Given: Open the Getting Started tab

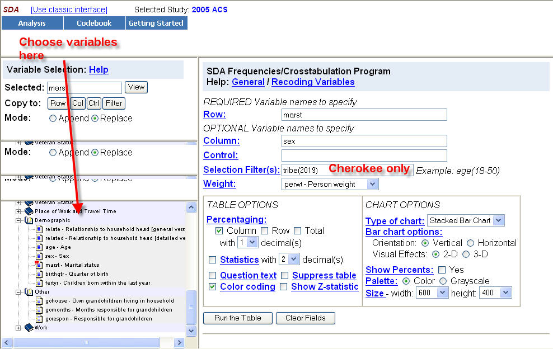Looking at the screenshot, I should 156,23.
